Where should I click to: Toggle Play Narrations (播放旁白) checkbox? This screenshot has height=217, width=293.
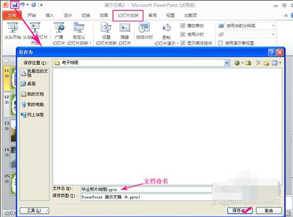point(183,26)
